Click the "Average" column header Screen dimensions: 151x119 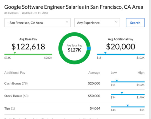(94, 73)
